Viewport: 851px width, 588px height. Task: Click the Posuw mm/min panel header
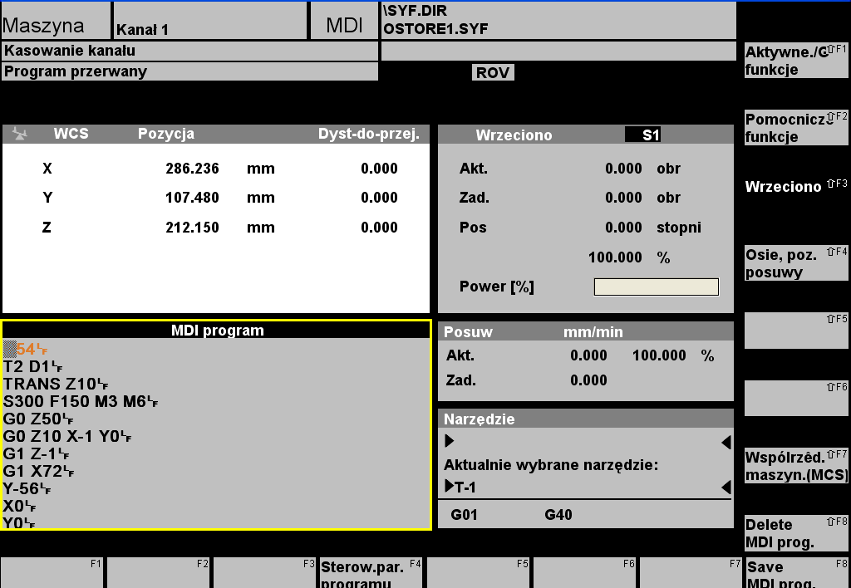[586, 331]
